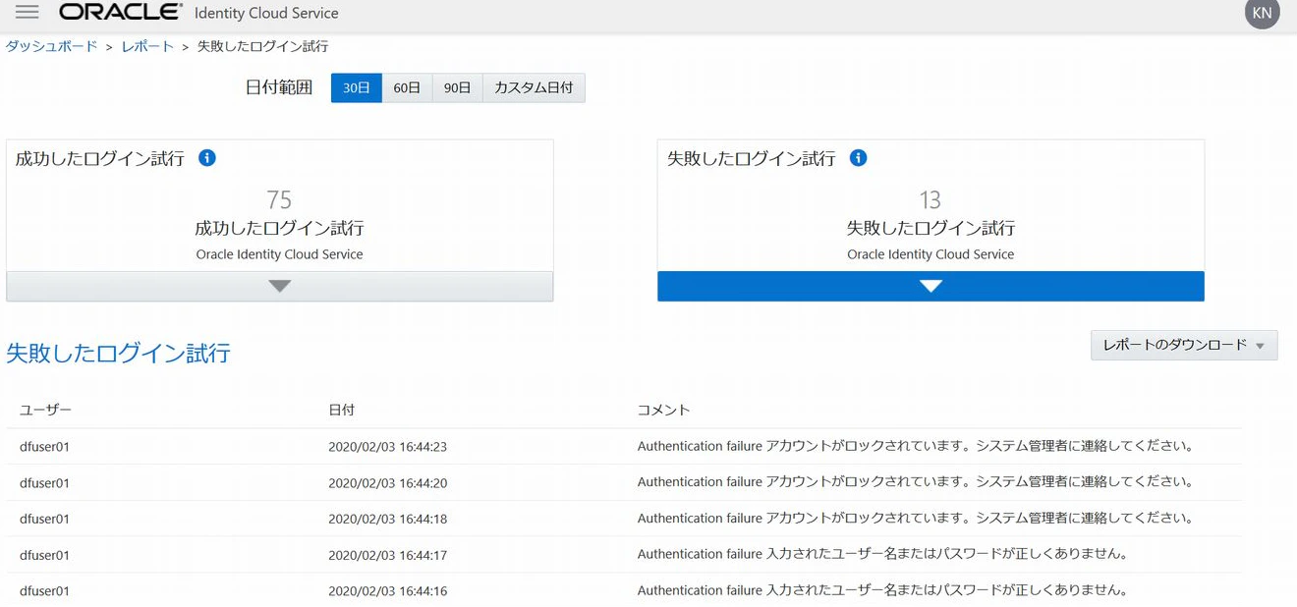
Task: Click the Identity Cloud Service title
Action: 266,14
